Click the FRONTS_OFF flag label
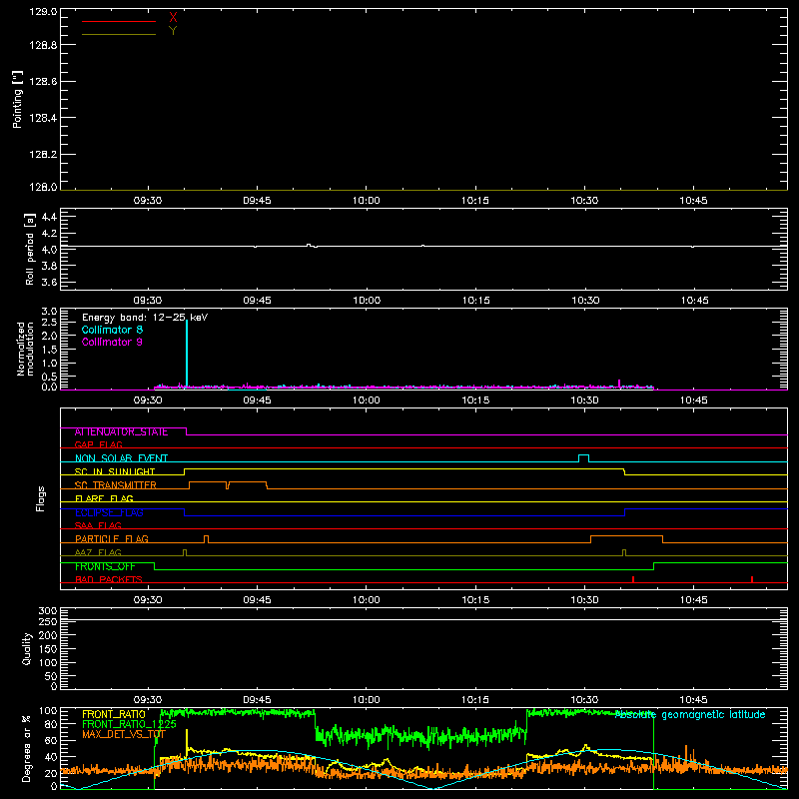 [105, 566]
